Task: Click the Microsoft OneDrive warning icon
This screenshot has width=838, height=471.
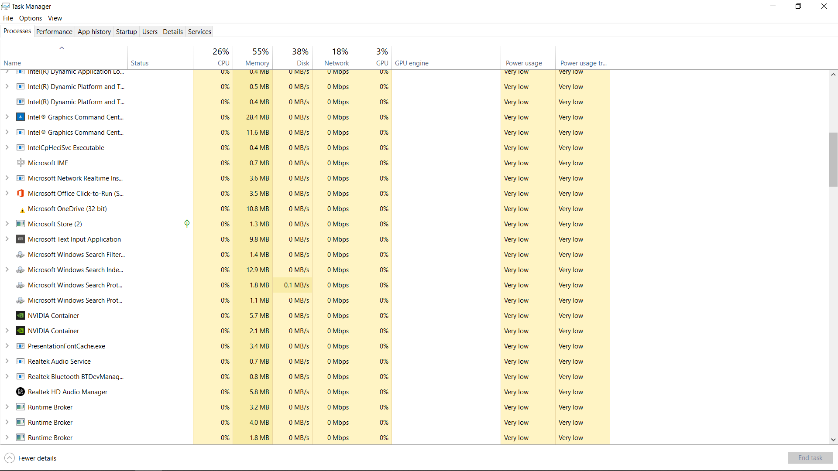Action: click(22, 210)
